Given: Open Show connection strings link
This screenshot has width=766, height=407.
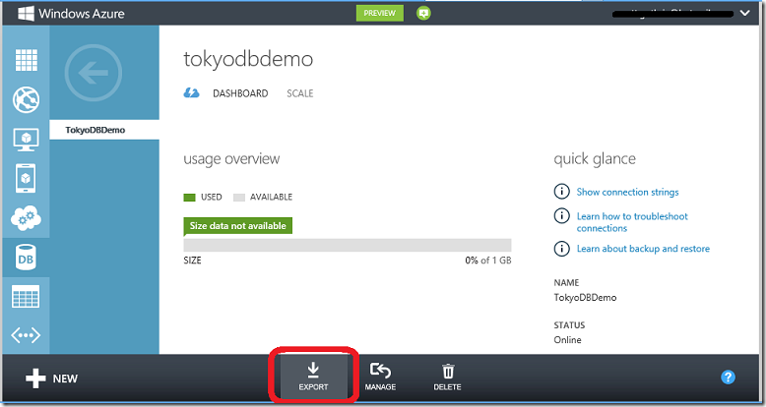Looking at the screenshot, I should click(627, 192).
